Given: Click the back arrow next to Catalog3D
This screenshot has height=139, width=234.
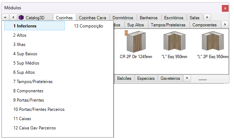Looking at the screenshot, I should click(x=13, y=17).
